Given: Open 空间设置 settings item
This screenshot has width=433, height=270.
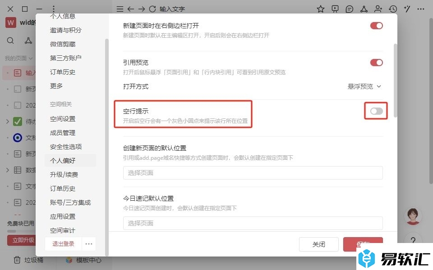Looking at the screenshot, I should (x=63, y=119).
